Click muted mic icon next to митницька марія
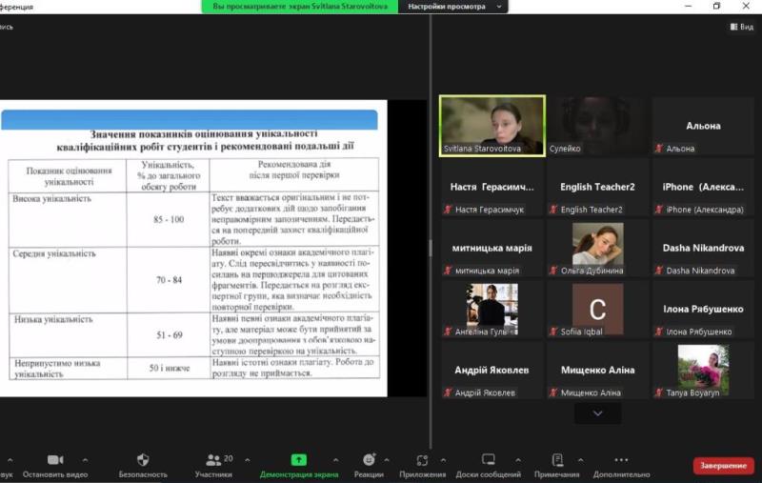This screenshot has width=762, height=483. click(x=448, y=271)
